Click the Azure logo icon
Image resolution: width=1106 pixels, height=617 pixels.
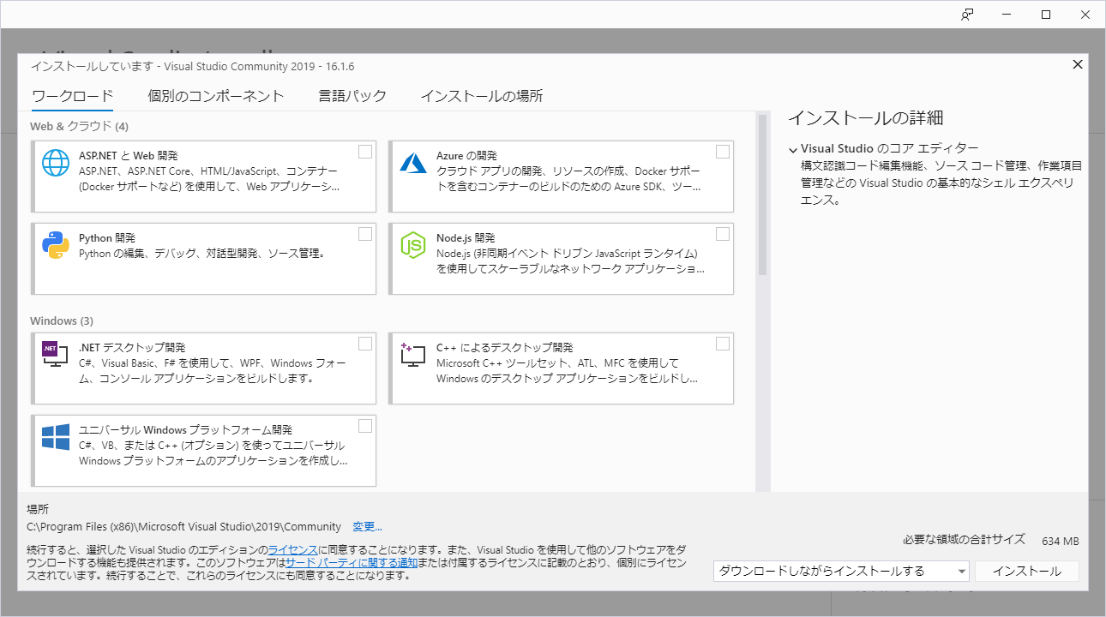point(413,161)
